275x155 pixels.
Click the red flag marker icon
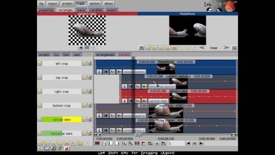click(144, 143)
